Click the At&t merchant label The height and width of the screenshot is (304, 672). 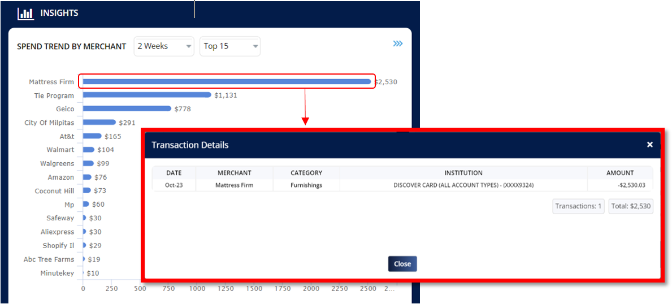tap(67, 136)
